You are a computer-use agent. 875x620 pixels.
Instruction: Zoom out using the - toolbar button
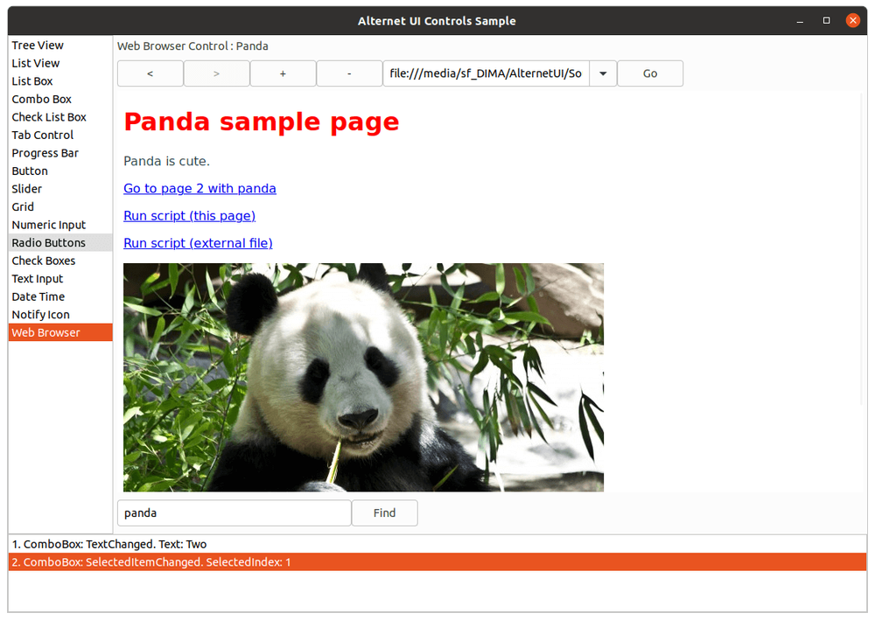tap(349, 73)
